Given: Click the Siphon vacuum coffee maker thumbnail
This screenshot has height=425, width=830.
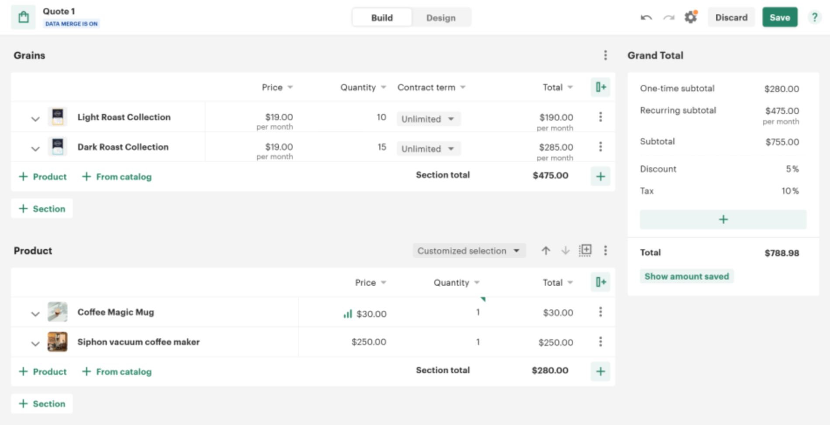Looking at the screenshot, I should pos(58,342).
